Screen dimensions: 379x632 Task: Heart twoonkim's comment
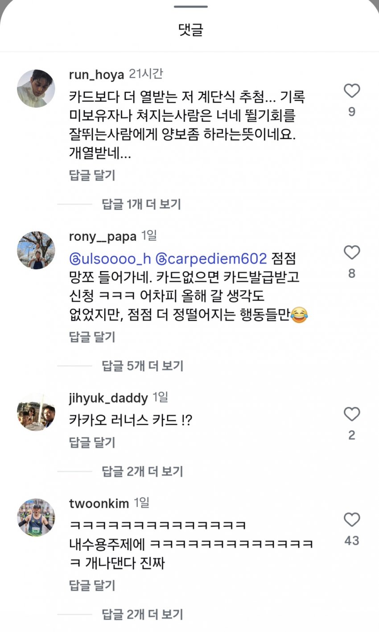[x=352, y=520]
